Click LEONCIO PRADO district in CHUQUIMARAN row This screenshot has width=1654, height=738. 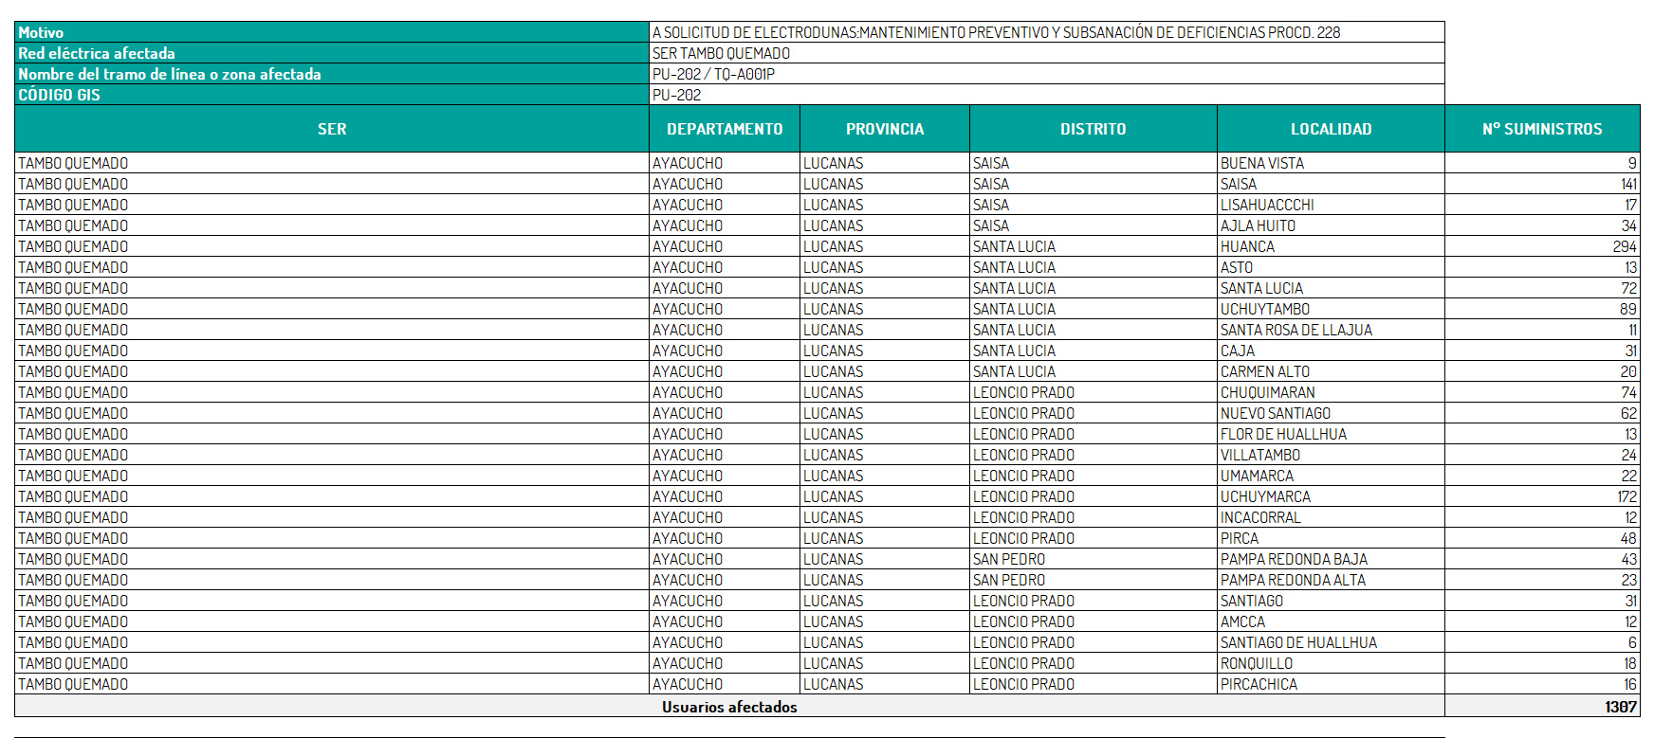pos(1093,392)
